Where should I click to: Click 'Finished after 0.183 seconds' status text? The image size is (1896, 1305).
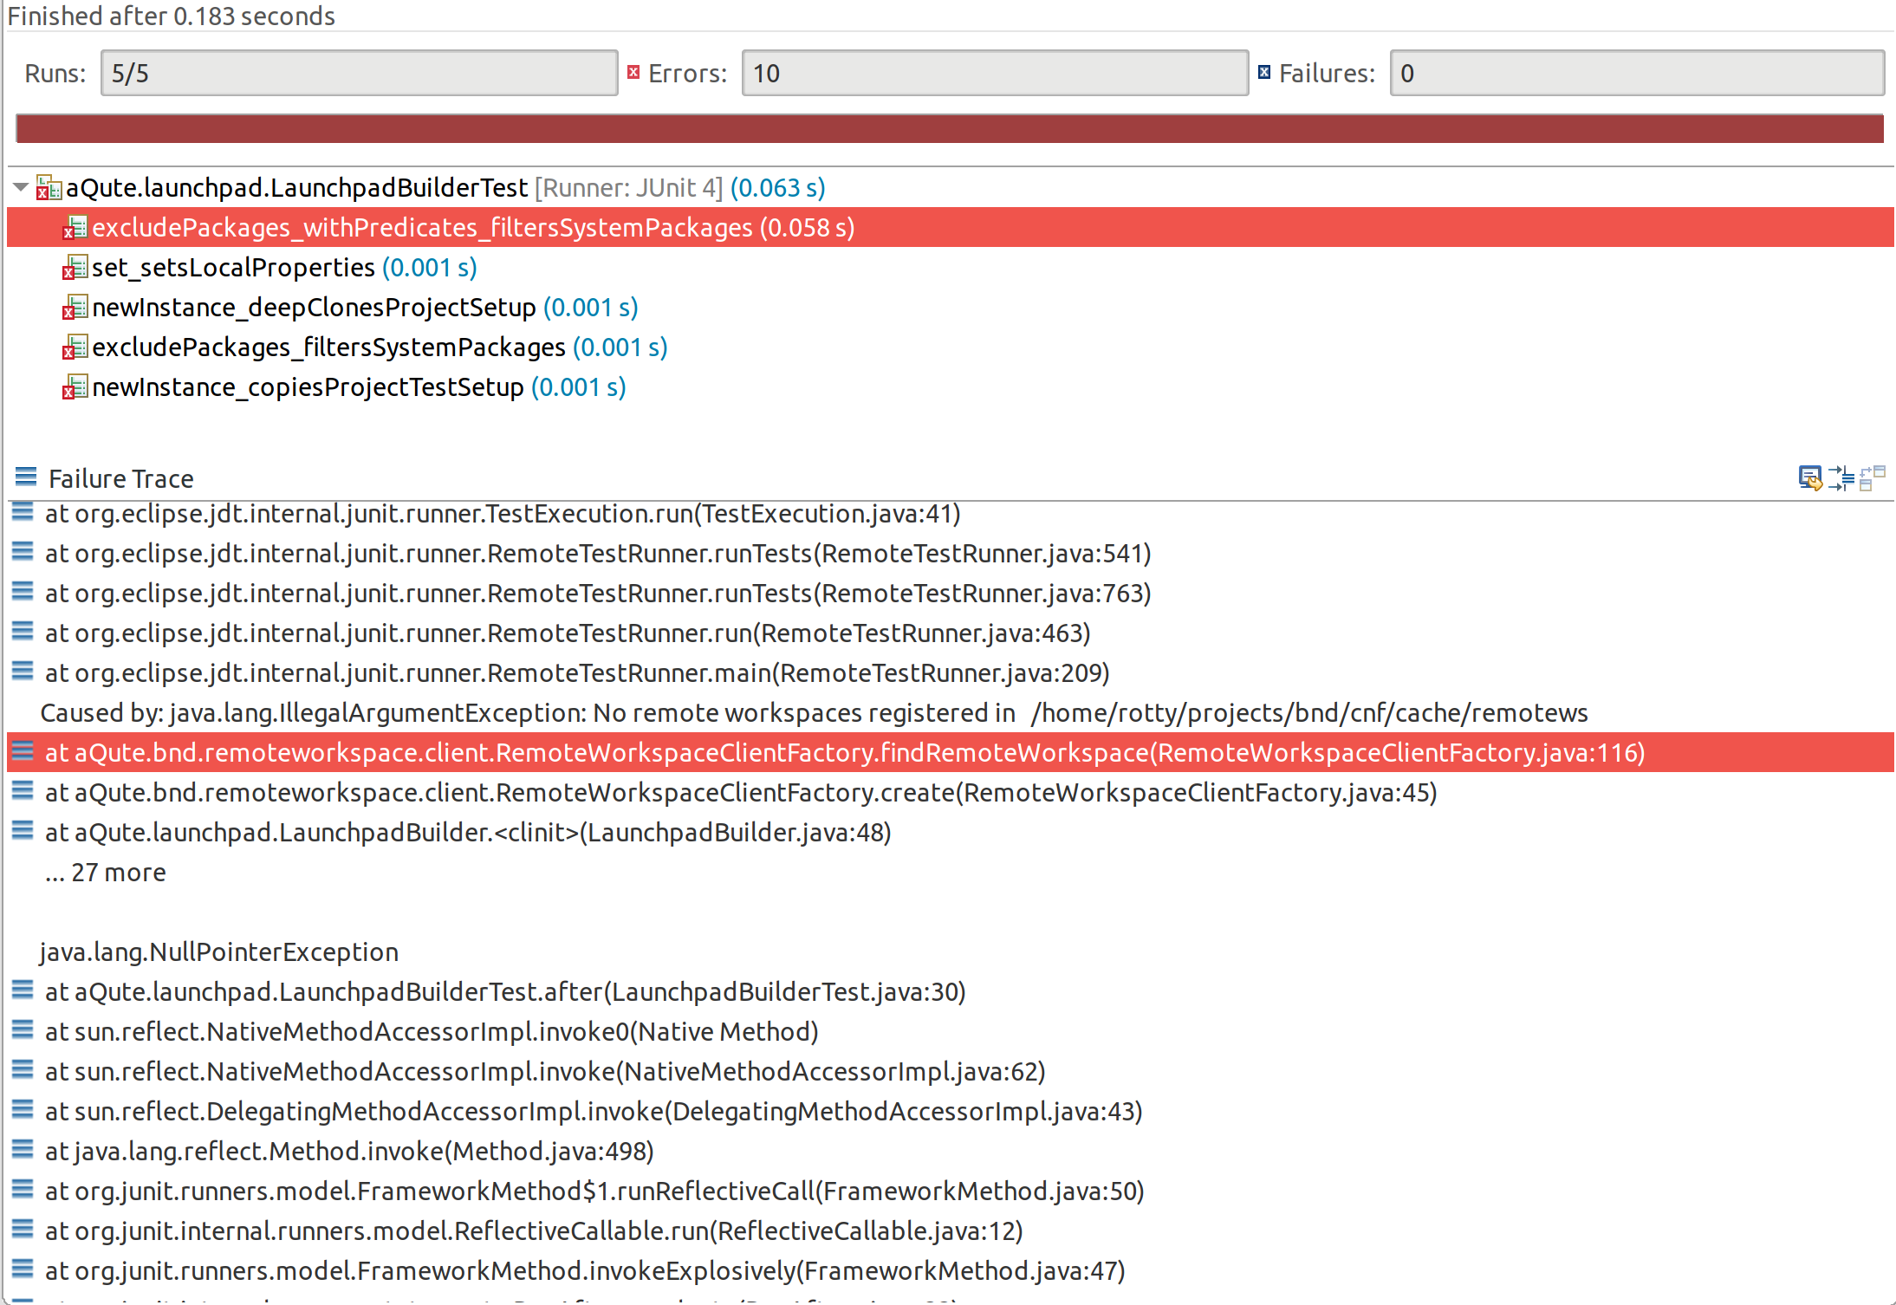tap(171, 16)
